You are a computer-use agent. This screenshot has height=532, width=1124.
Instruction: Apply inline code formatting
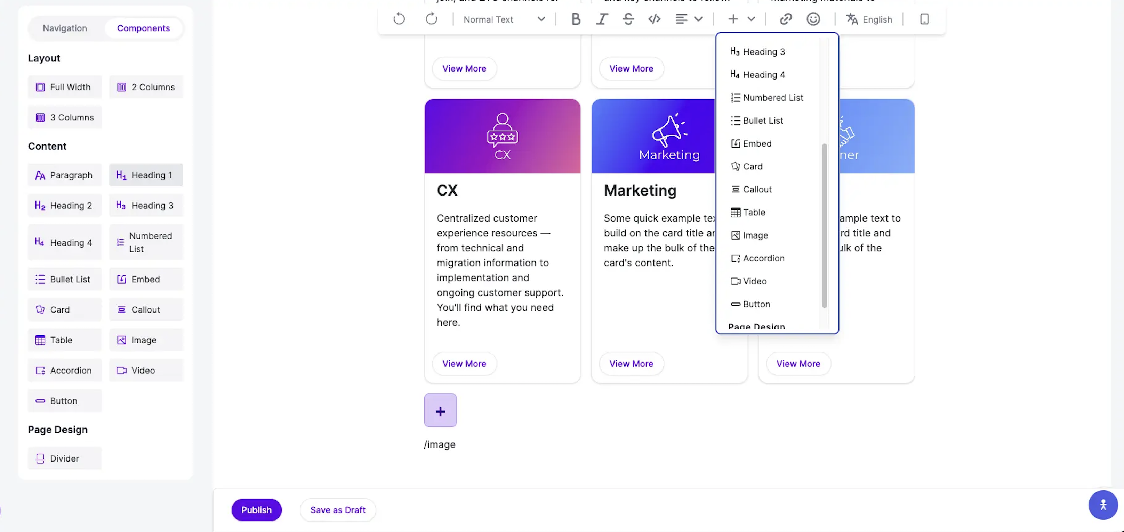[655, 19]
